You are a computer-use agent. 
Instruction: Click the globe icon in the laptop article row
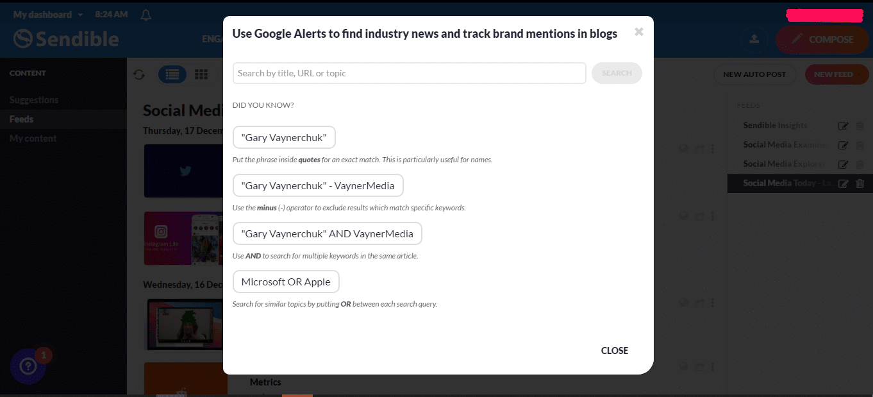684,303
